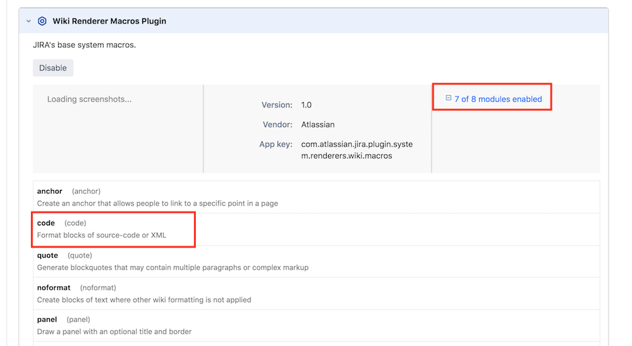This screenshot has height=346, width=632.
Task: Click the App key value text
Action: 356,150
